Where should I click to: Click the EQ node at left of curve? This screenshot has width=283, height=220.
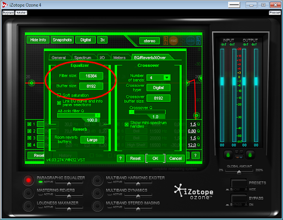click(31, 83)
